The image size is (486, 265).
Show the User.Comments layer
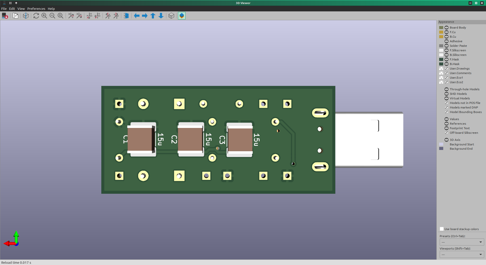[x=447, y=73]
